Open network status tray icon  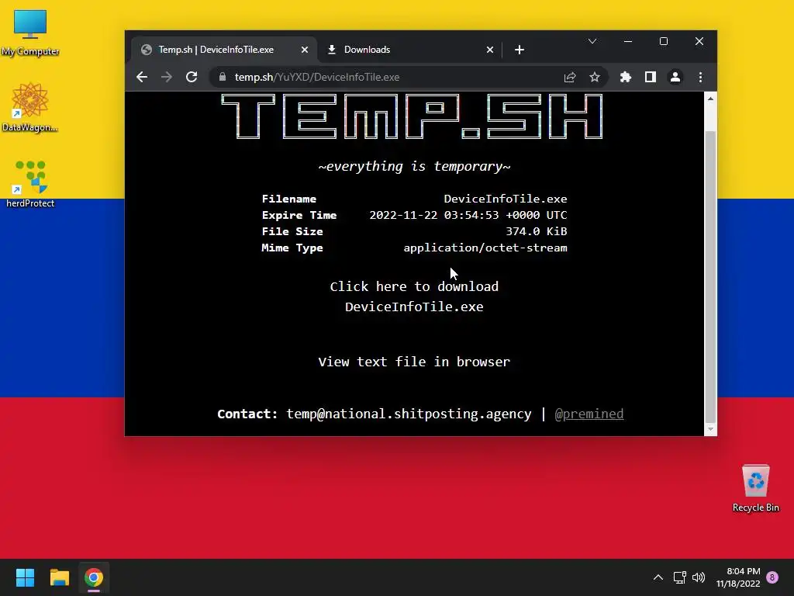[x=679, y=577]
